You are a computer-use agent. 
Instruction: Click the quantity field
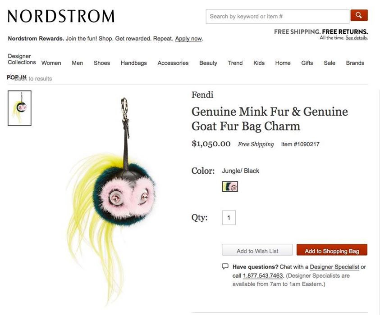coord(229,218)
